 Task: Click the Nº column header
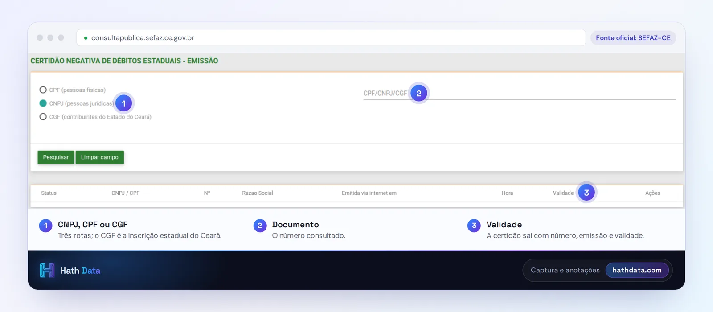pos(207,193)
